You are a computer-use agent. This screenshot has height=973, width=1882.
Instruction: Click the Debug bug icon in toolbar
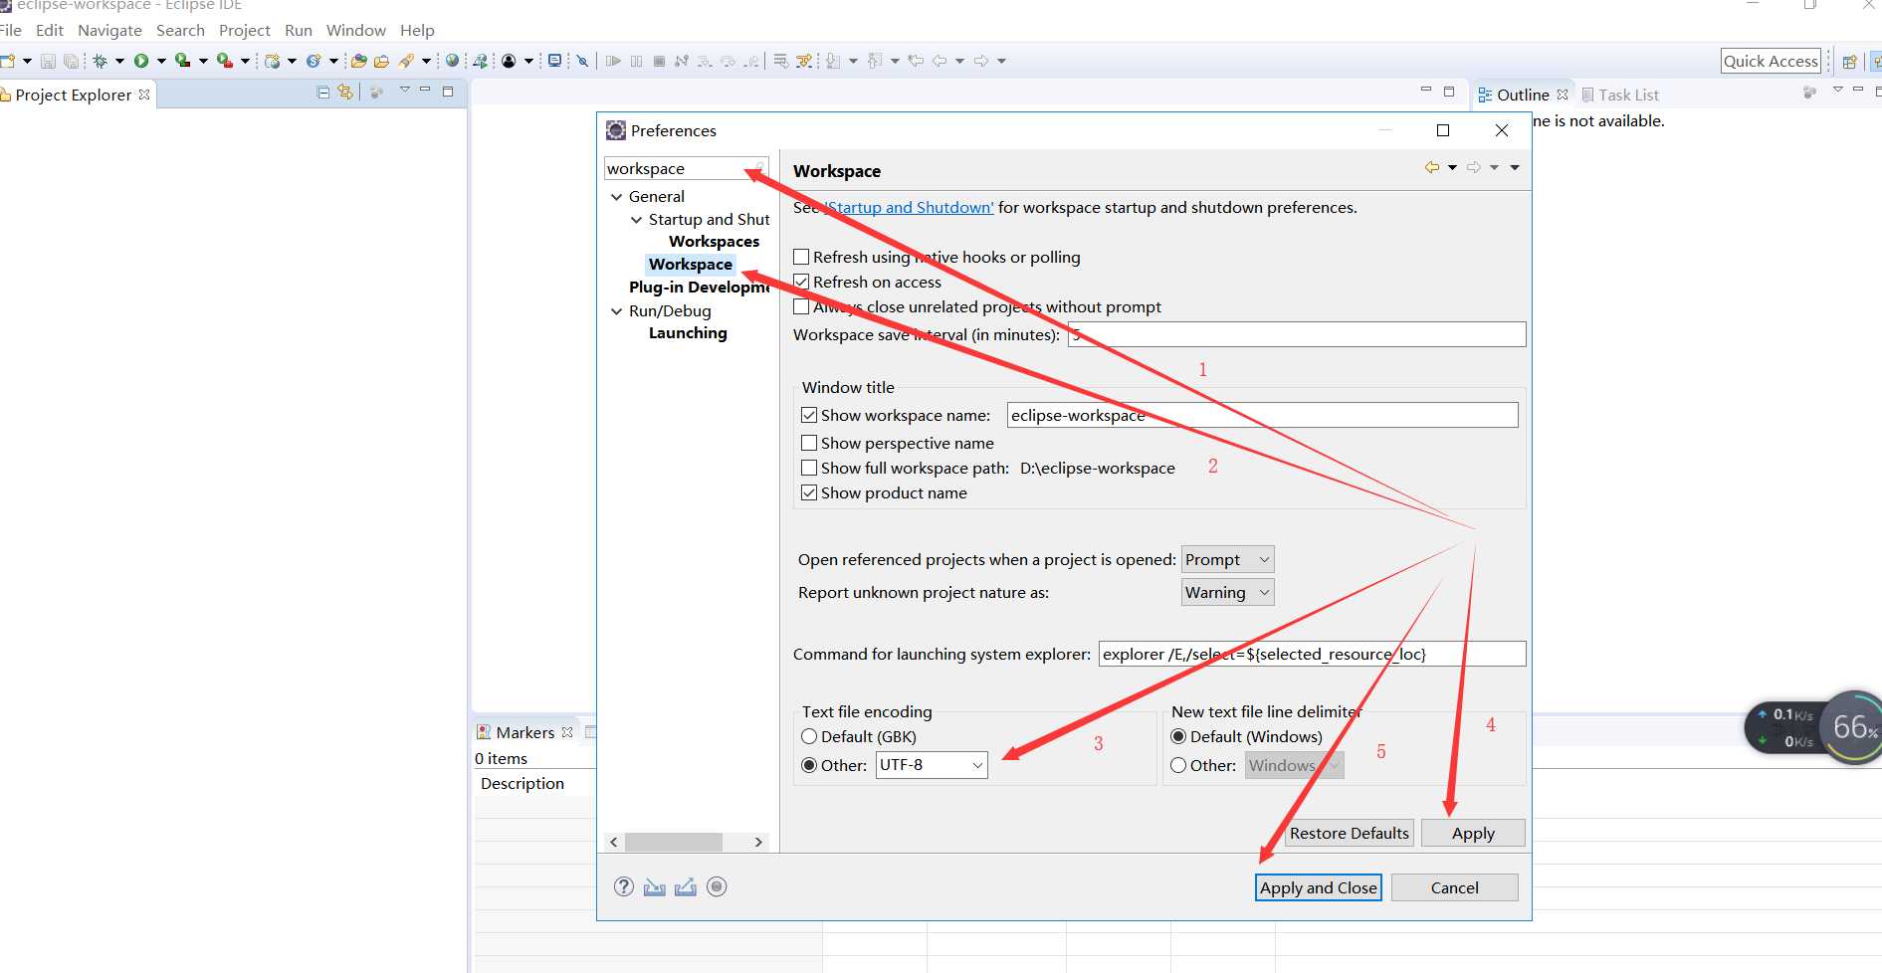click(100, 61)
